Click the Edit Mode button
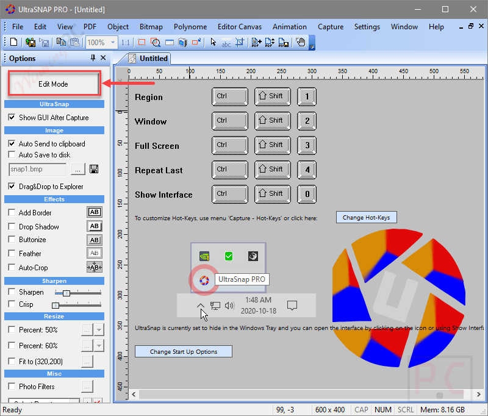The width and height of the screenshot is (488, 416). [x=54, y=84]
